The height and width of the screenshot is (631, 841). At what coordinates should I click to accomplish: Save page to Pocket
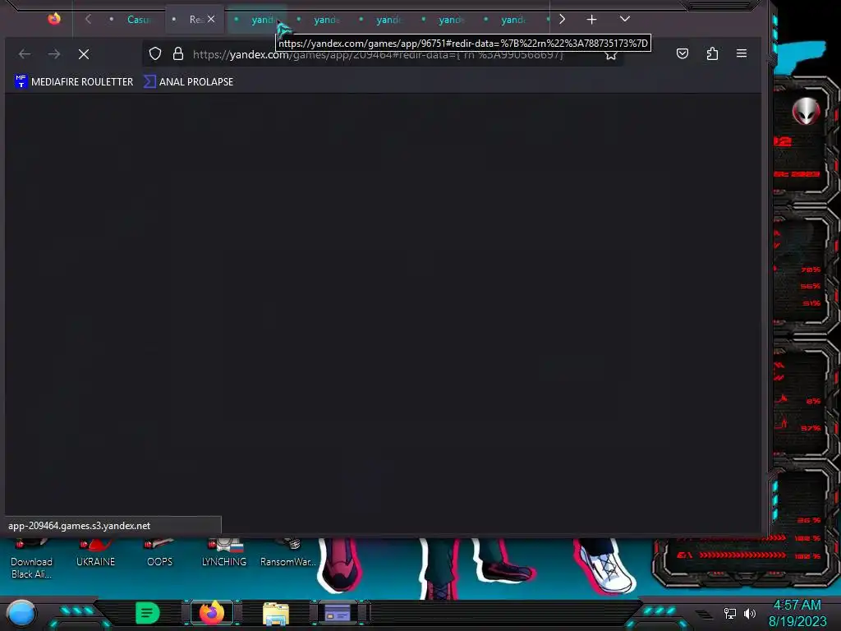pyautogui.click(x=682, y=53)
